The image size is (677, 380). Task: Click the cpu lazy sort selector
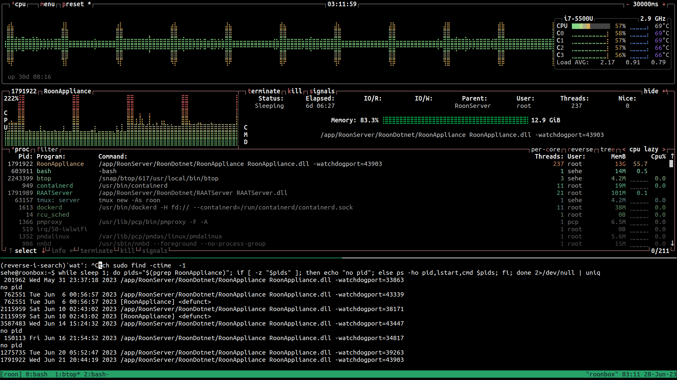tap(644, 149)
